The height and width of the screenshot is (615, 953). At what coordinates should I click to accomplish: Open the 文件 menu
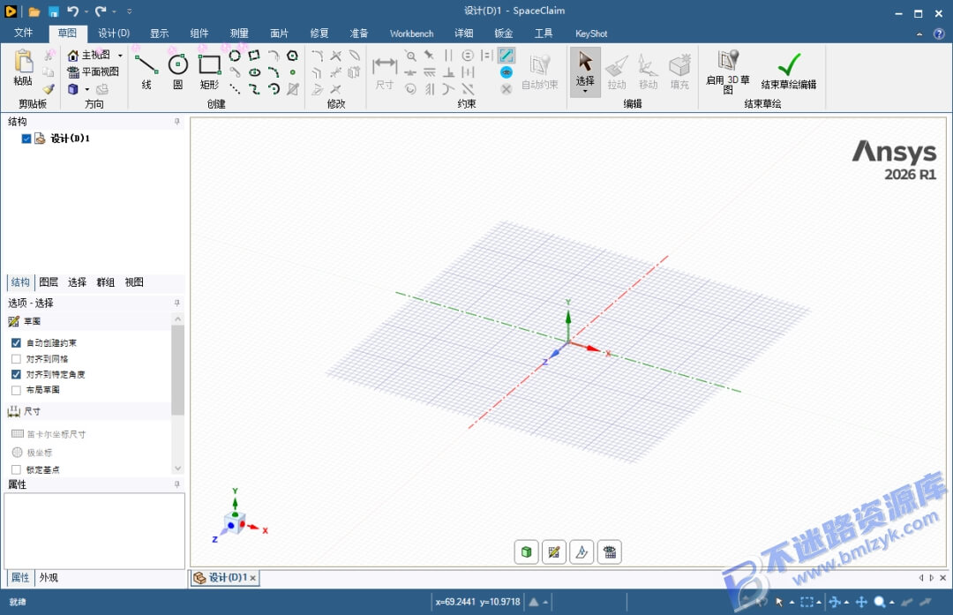coord(23,33)
